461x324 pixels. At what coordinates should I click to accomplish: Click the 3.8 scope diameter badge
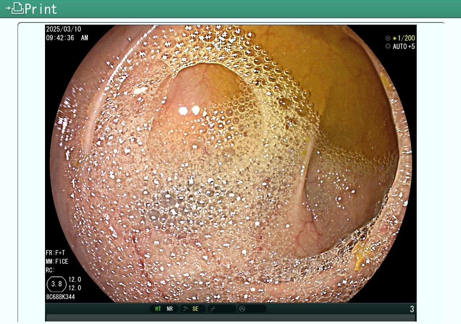click(56, 284)
